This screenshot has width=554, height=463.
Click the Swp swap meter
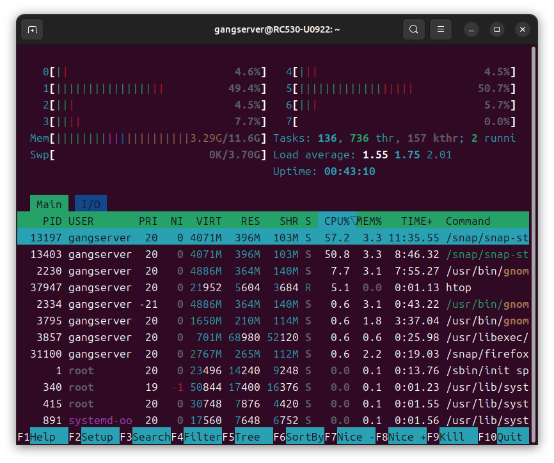point(148,155)
